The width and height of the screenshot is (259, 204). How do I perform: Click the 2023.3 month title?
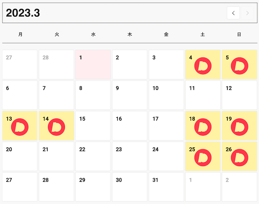coord(23,13)
